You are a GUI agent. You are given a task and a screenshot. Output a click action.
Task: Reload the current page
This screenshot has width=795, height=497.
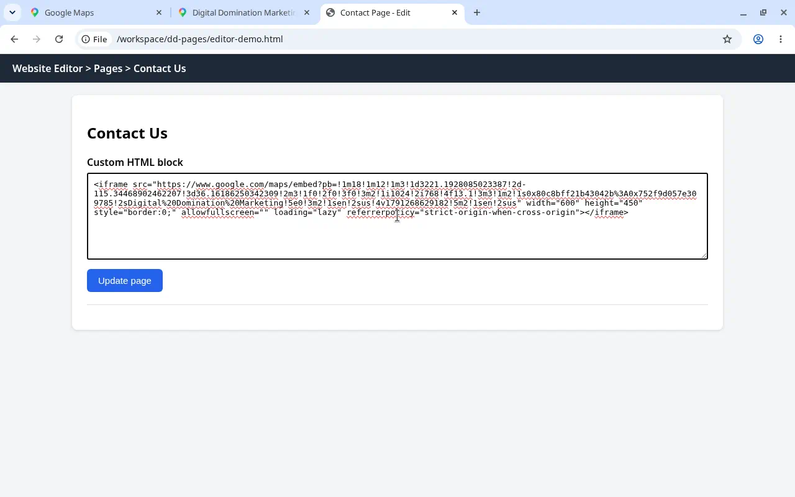(x=59, y=39)
